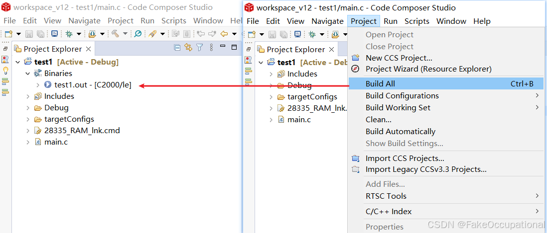Image resolution: width=547 pixels, height=233 pixels.
Task: Minimize Project Explorer panel in window showing Binaries
Action: coord(223,47)
